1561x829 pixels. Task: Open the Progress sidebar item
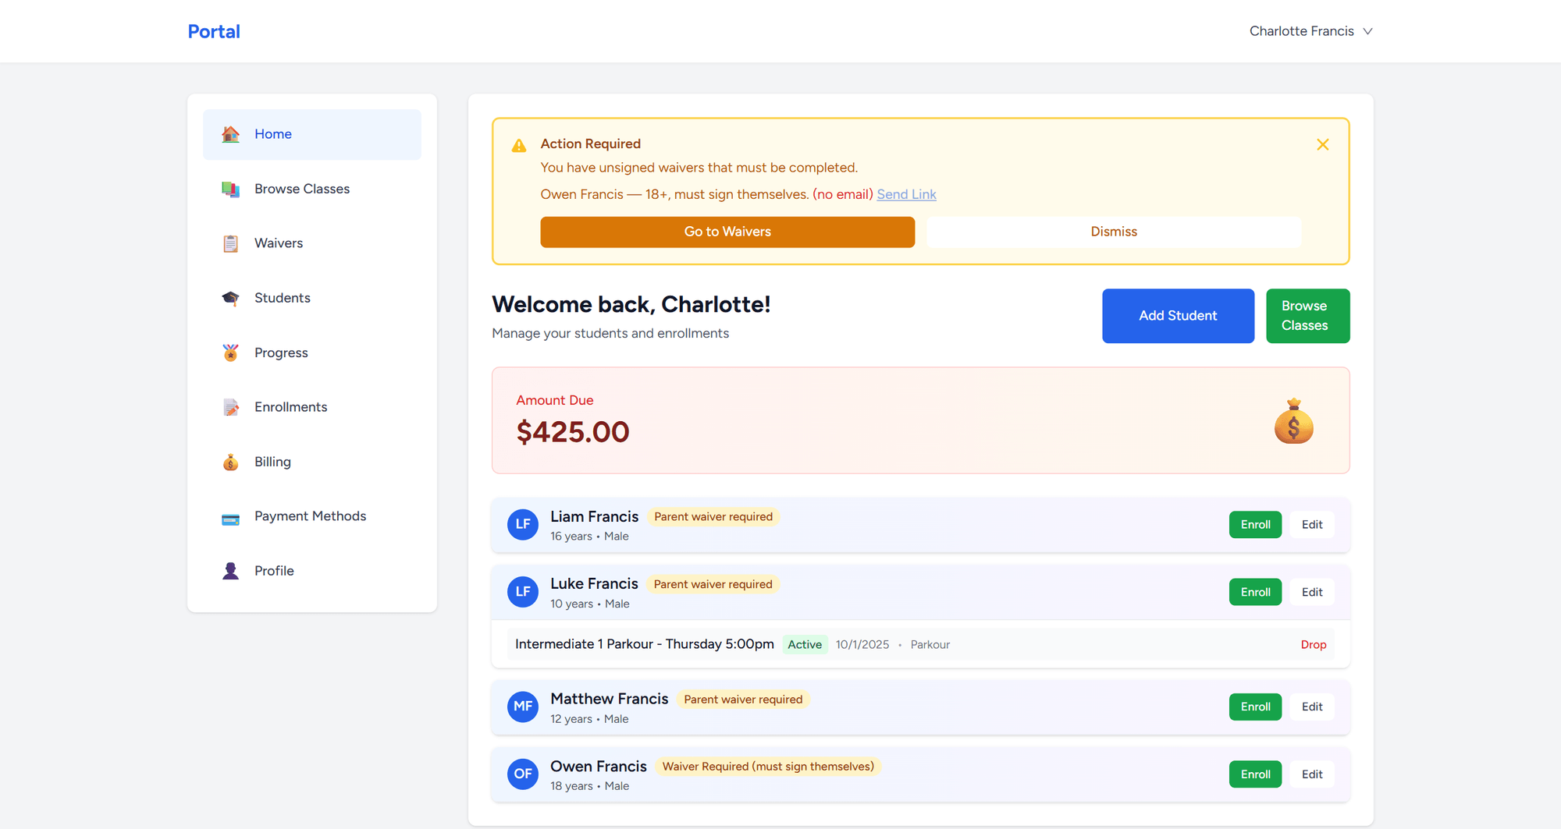tap(312, 353)
